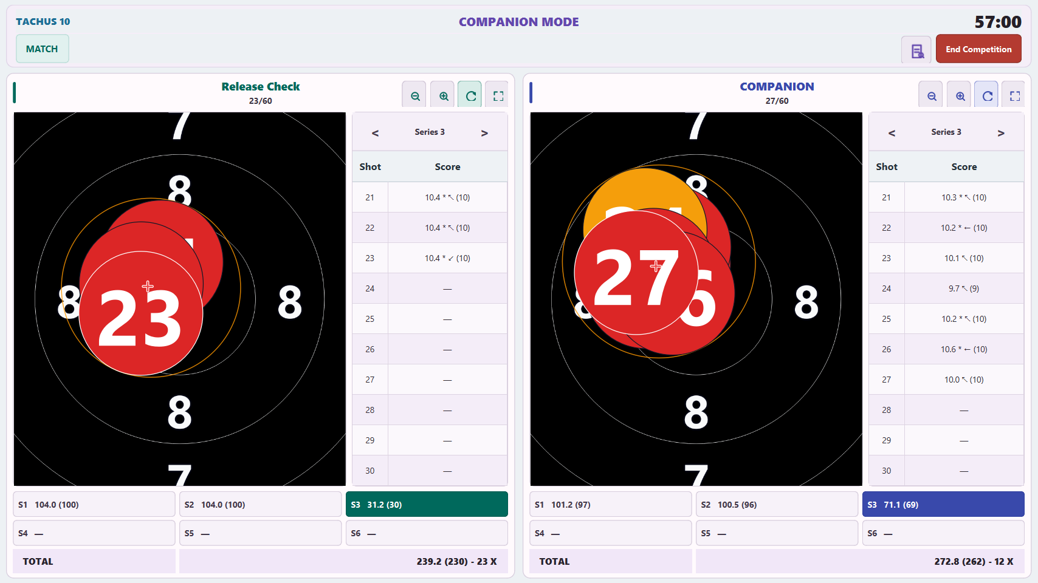
Task: Select shot 21 score 10.3 in COMPANION
Action: coord(964,197)
